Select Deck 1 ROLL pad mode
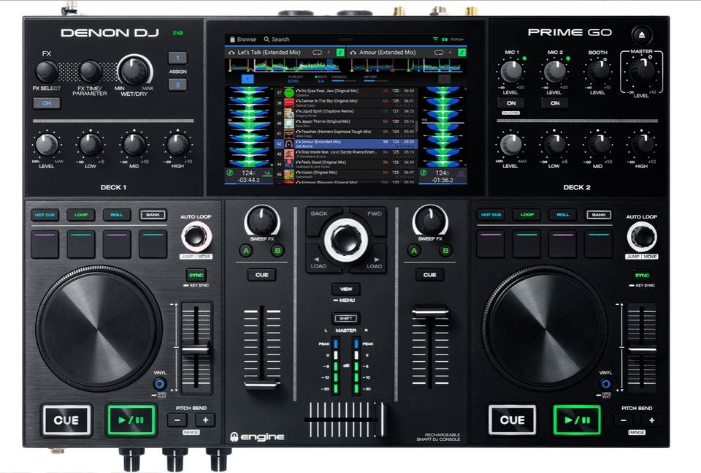The width and height of the screenshot is (701, 473). (117, 215)
